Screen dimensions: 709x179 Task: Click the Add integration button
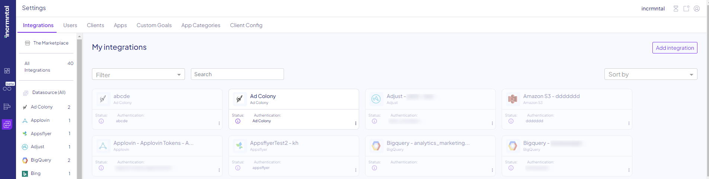[674, 48]
